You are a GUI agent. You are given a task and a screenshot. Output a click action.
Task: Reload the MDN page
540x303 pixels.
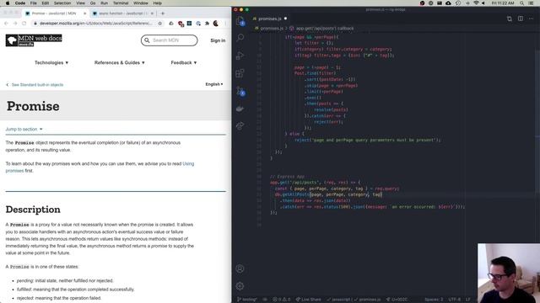click(24, 24)
